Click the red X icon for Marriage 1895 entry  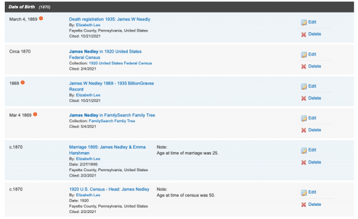click(x=304, y=162)
